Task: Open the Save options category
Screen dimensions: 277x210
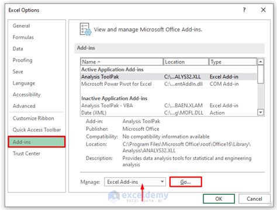Action: [x=18, y=72]
